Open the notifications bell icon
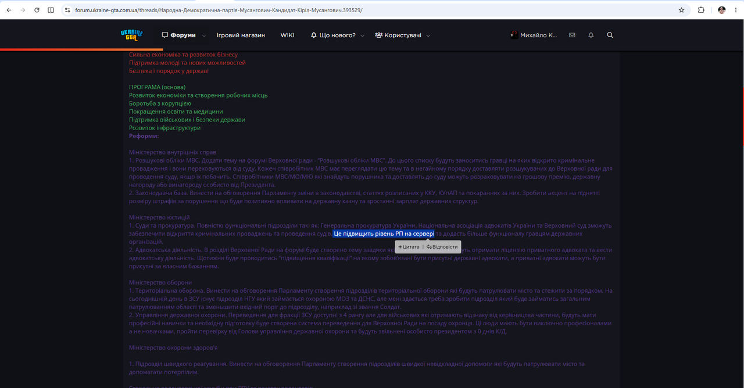The height and width of the screenshot is (388, 744). [x=591, y=35]
